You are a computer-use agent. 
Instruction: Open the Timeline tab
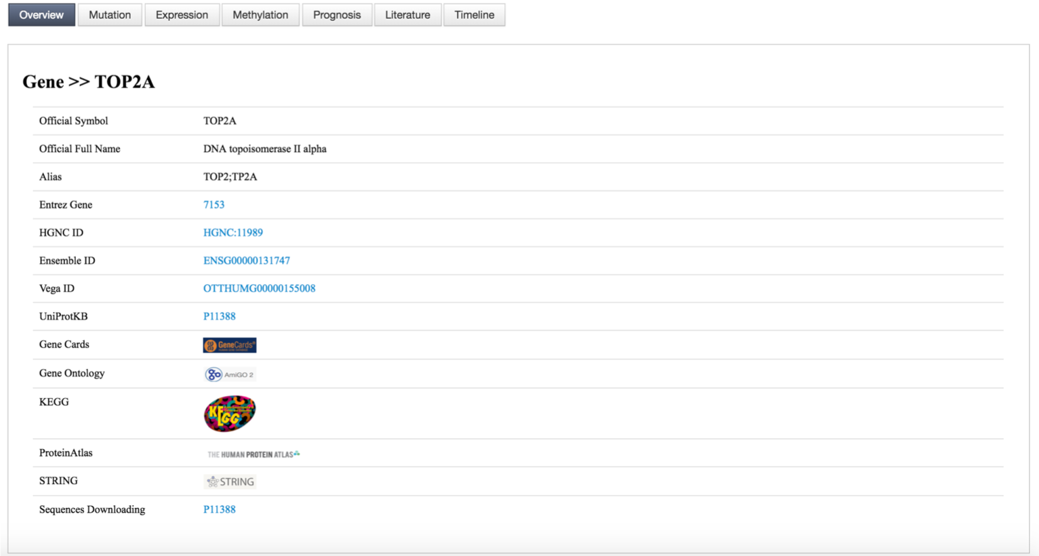click(474, 15)
